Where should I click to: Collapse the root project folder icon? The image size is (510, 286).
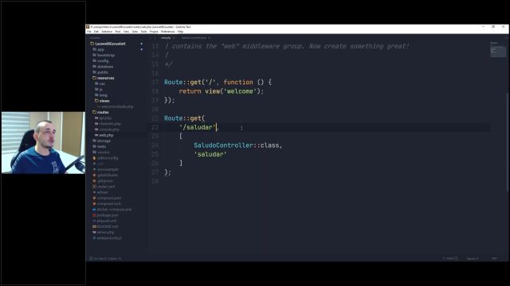[x=92, y=44]
